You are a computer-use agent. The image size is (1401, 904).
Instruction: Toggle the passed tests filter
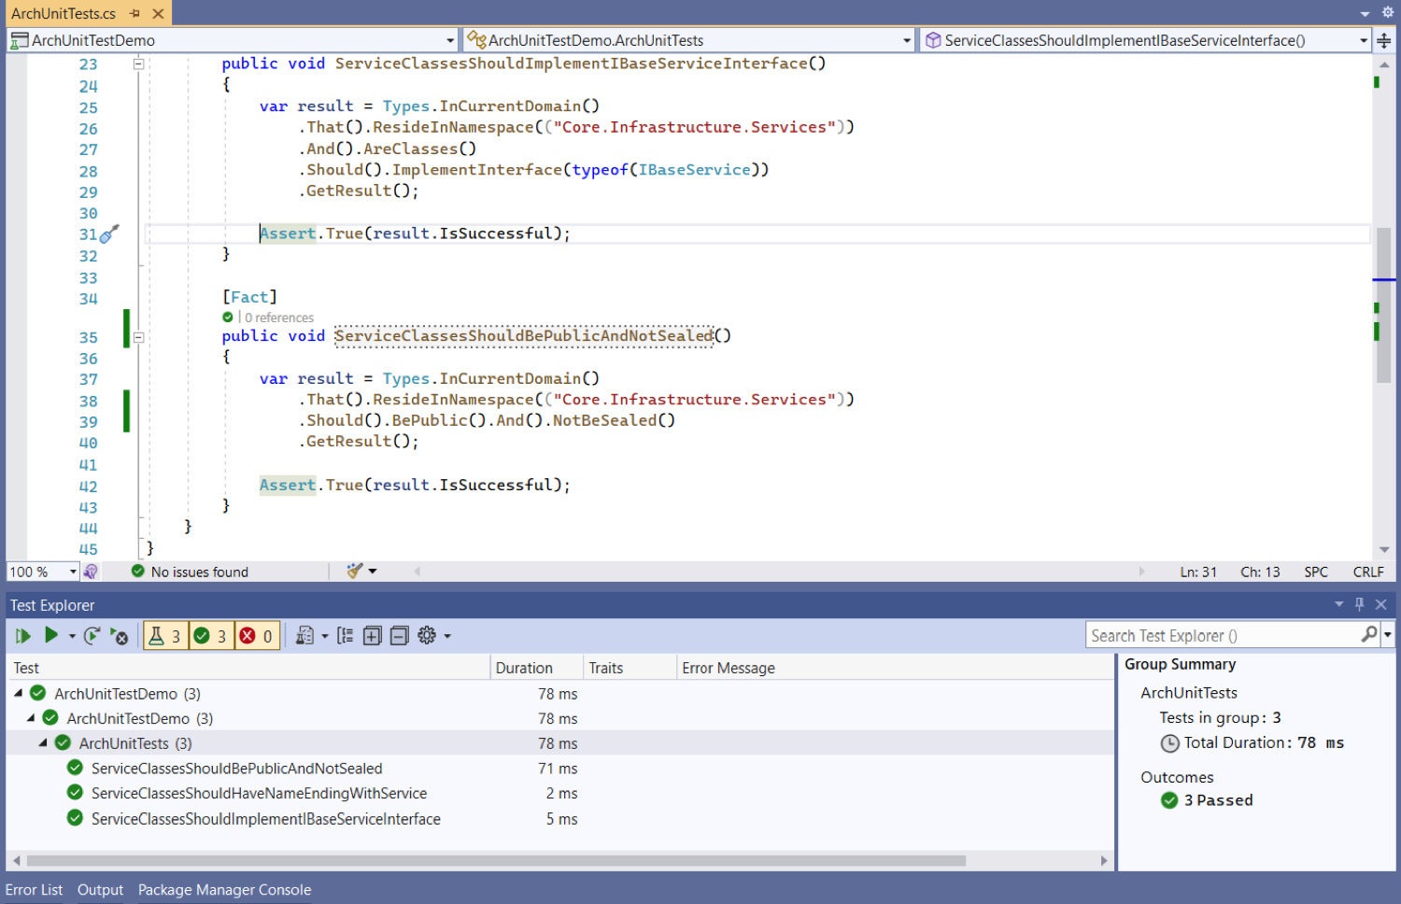click(x=210, y=636)
